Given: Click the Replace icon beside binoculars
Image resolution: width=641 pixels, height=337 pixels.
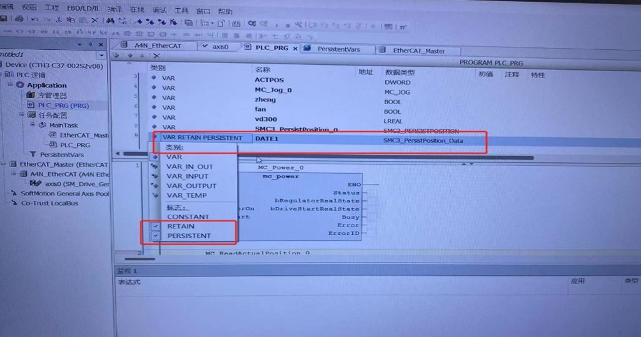Looking at the screenshot, I should tap(122, 21).
